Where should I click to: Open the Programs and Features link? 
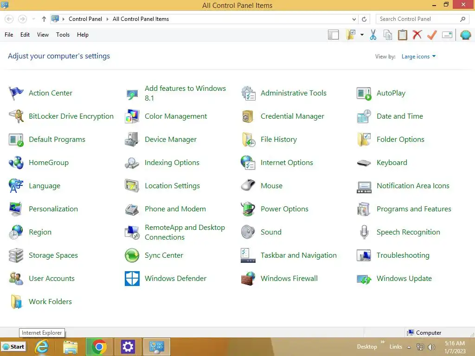click(414, 209)
